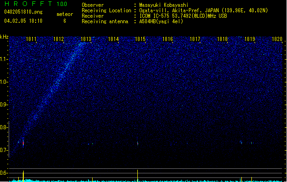The height and width of the screenshot is (182, 287).
Task: Click the 1816 time axis label
Action: (167, 39)
